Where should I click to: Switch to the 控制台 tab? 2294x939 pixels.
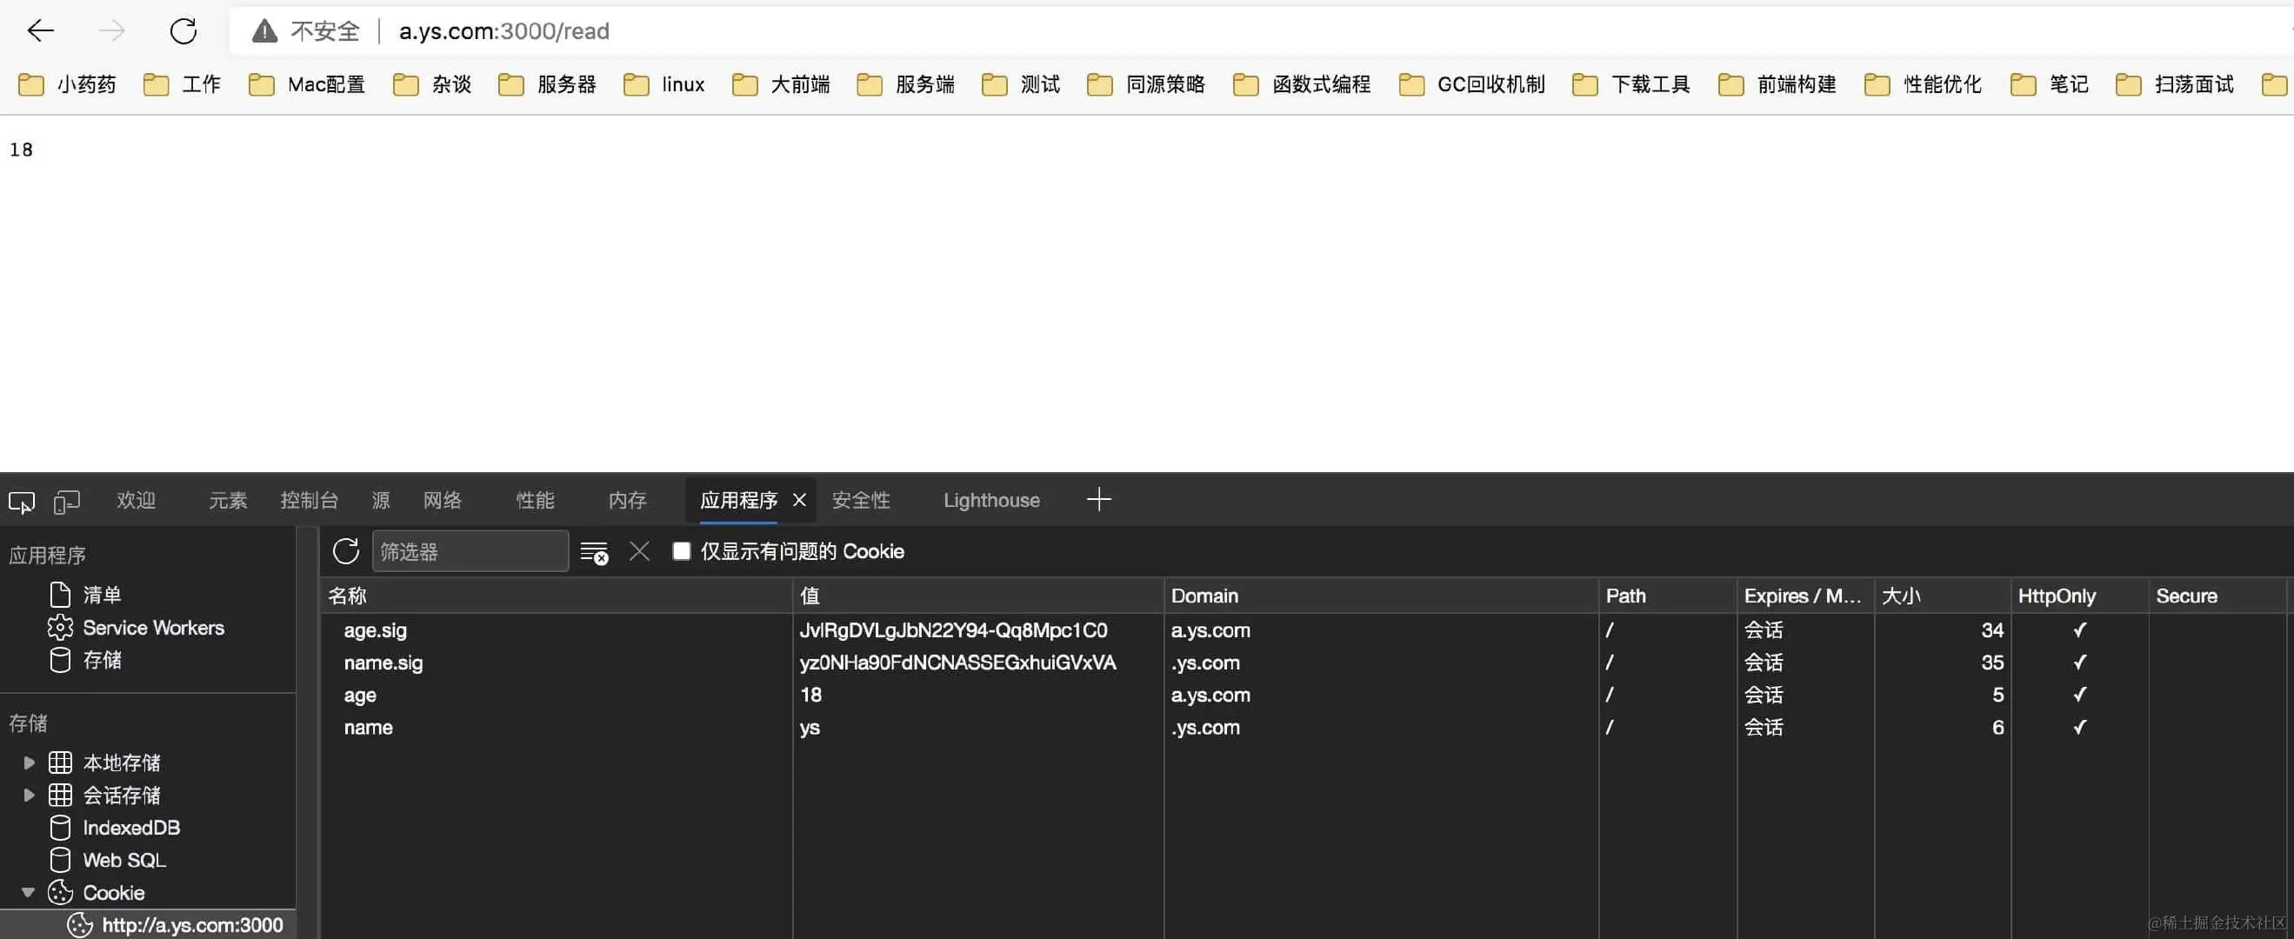click(309, 500)
